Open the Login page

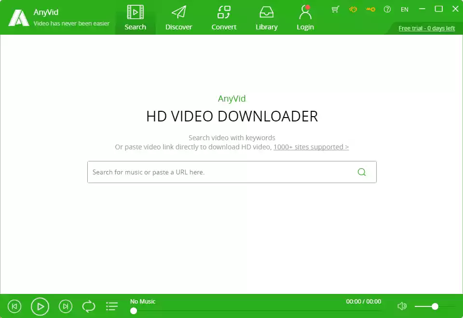(305, 18)
